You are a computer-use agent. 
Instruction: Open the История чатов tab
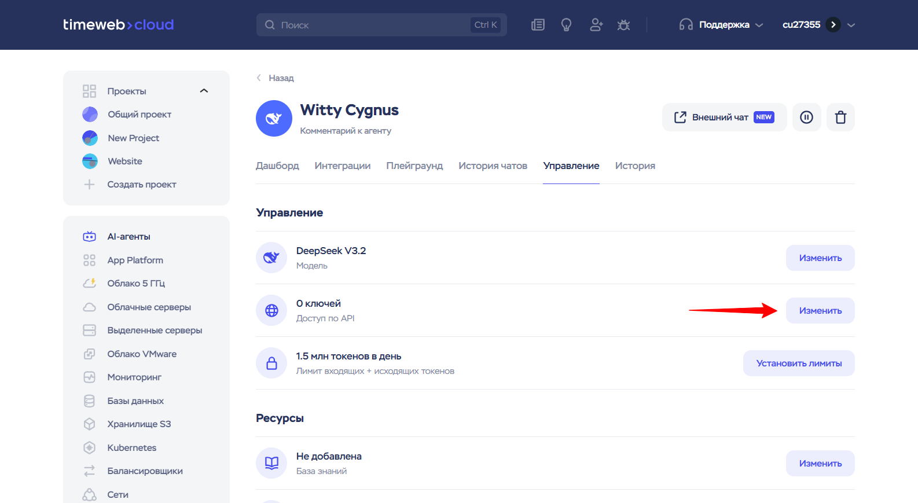[493, 166]
